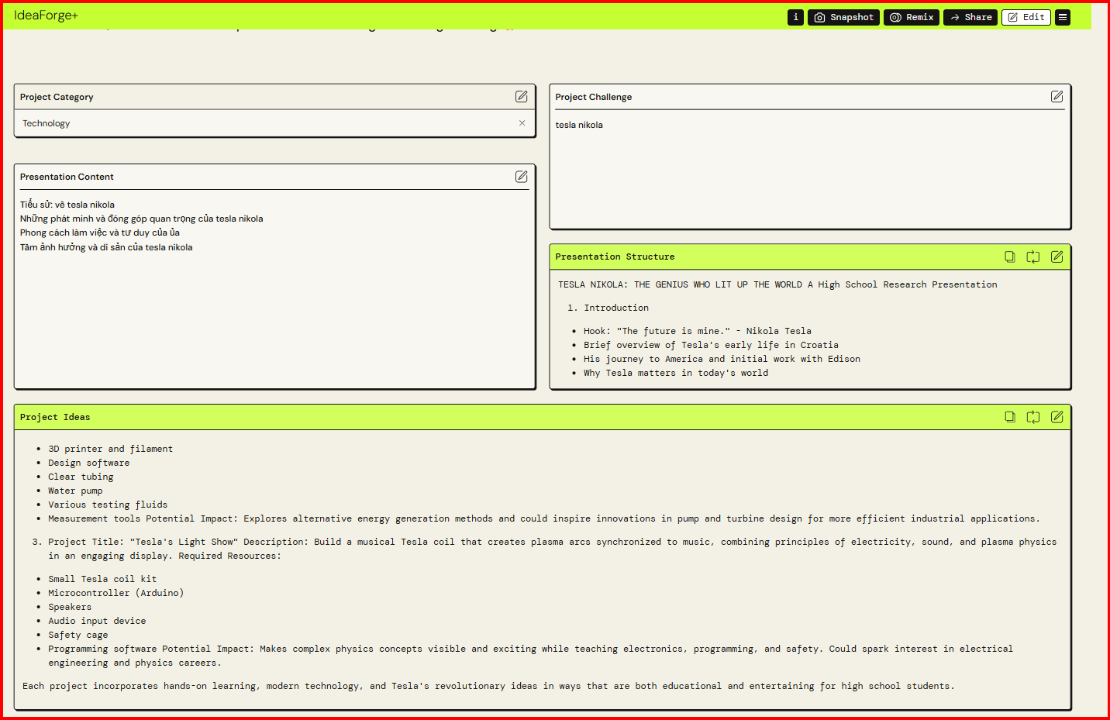The height and width of the screenshot is (720, 1110).
Task: Click the 'Tầm ảnh hưởng' content line
Action: coord(106,247)
